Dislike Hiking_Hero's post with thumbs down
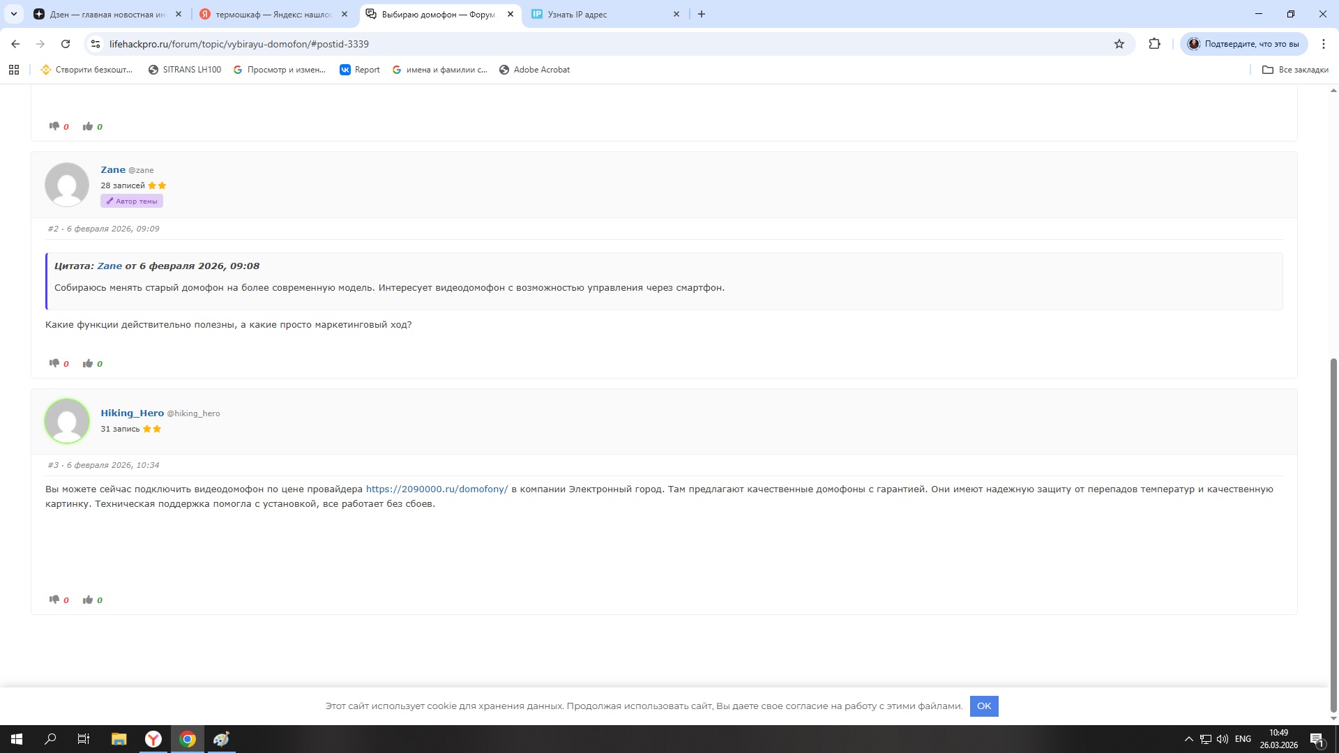Screen dimensions: 1339x753 pyautogui.click(x=54, y=600)
